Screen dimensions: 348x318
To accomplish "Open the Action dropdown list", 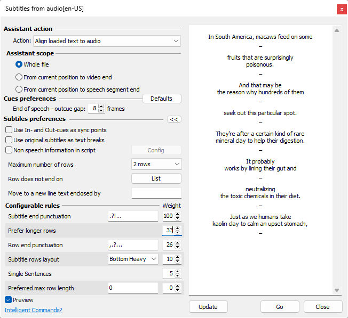I will click(x=107, y=41).
